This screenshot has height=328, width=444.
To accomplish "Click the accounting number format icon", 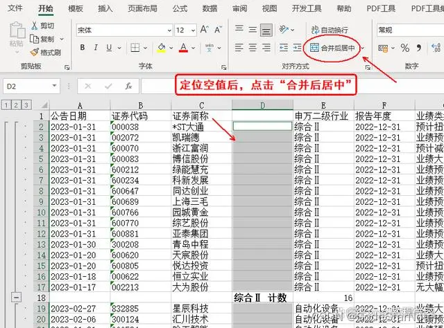I will click(383, 48).
